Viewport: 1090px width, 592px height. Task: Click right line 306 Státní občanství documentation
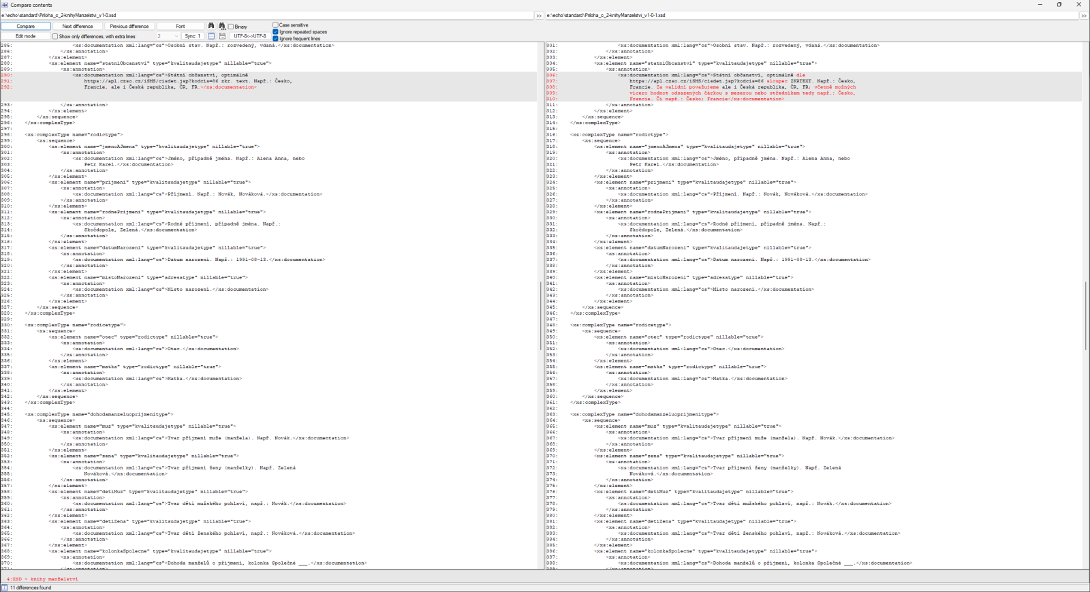coord(711,75)
